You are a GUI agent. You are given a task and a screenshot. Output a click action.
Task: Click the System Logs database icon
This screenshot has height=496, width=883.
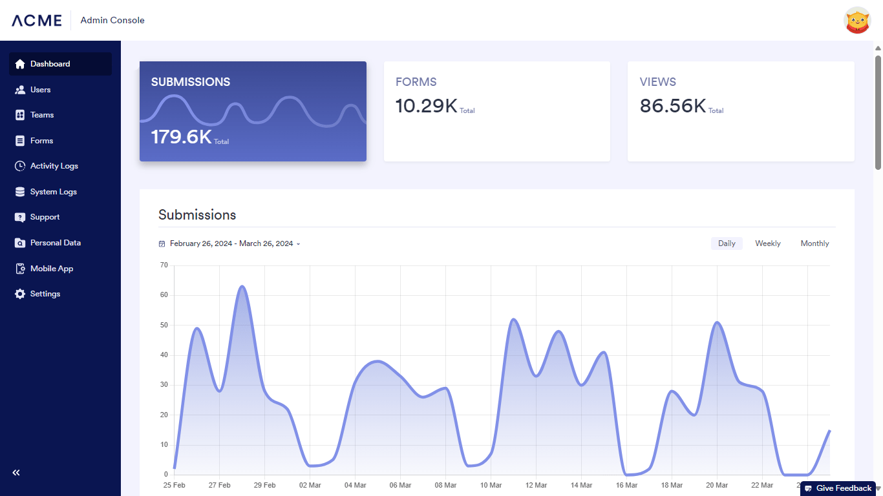click(20, 192)
